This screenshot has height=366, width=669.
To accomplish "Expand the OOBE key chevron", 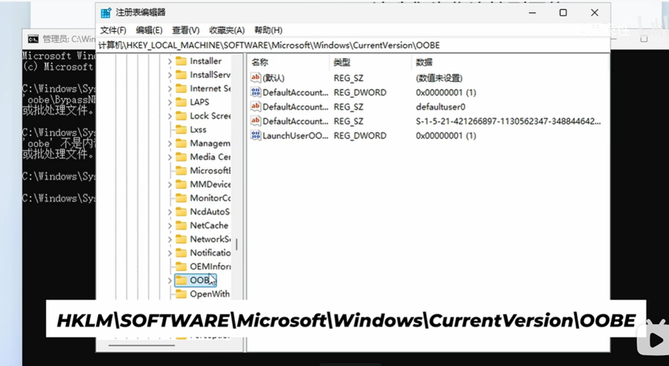I will (170, 281).
